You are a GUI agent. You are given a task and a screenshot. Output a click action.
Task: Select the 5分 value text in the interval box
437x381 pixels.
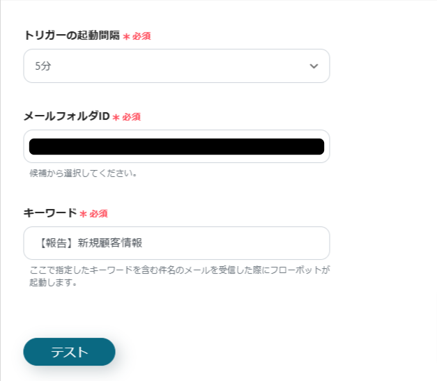coord(43,66)
